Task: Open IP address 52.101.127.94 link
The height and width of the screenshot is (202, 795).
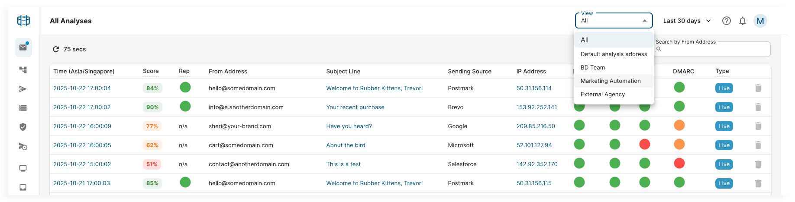Action: click(x=534, y=145)
